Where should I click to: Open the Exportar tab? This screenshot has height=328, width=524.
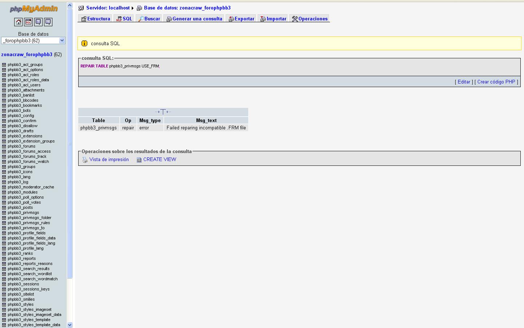coord(242,19)
